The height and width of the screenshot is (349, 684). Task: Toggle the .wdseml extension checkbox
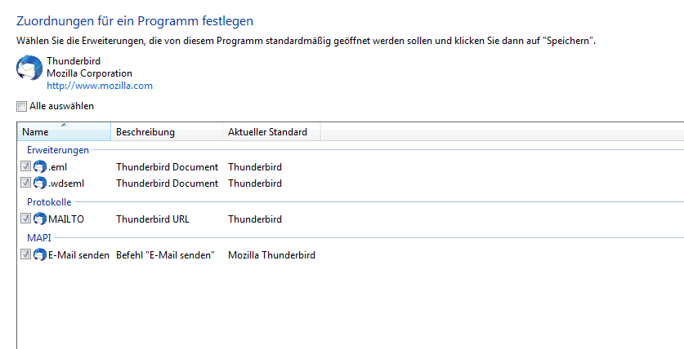(26, 183)
